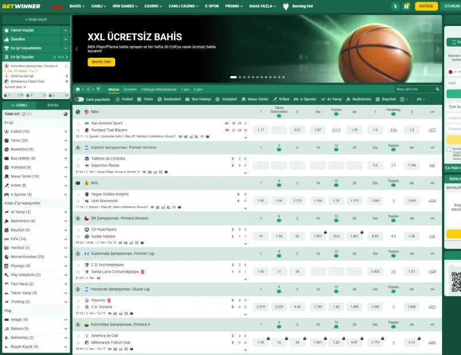
Task: Click the search magnifier icon
Action: point(437,89)
